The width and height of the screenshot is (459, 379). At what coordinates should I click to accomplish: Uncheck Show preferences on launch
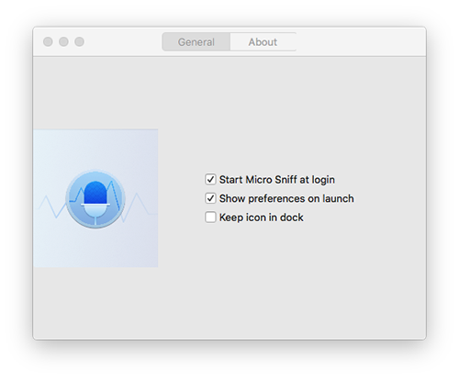pos(210,198)
